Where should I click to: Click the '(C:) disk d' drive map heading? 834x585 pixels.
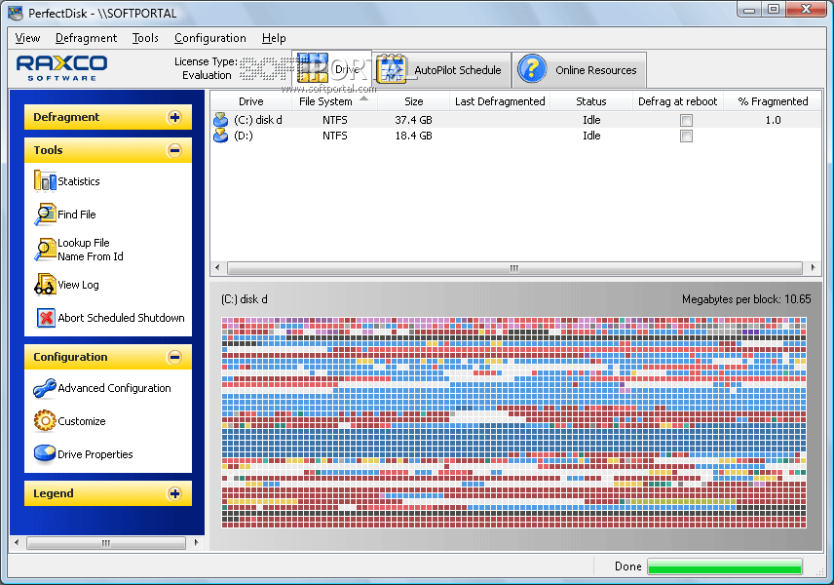click(245, 299)
